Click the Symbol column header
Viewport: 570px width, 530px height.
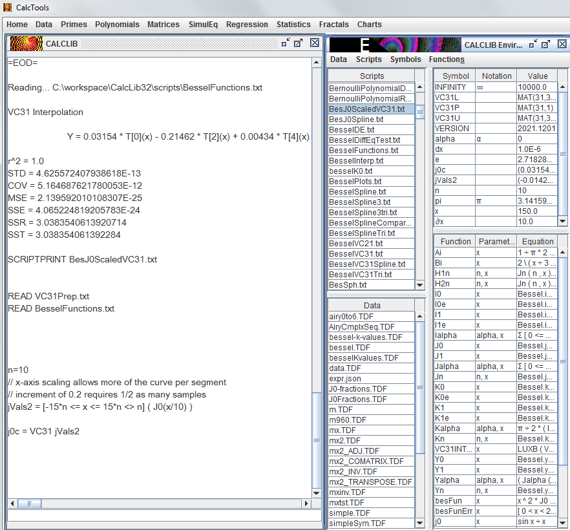point(455,76)
